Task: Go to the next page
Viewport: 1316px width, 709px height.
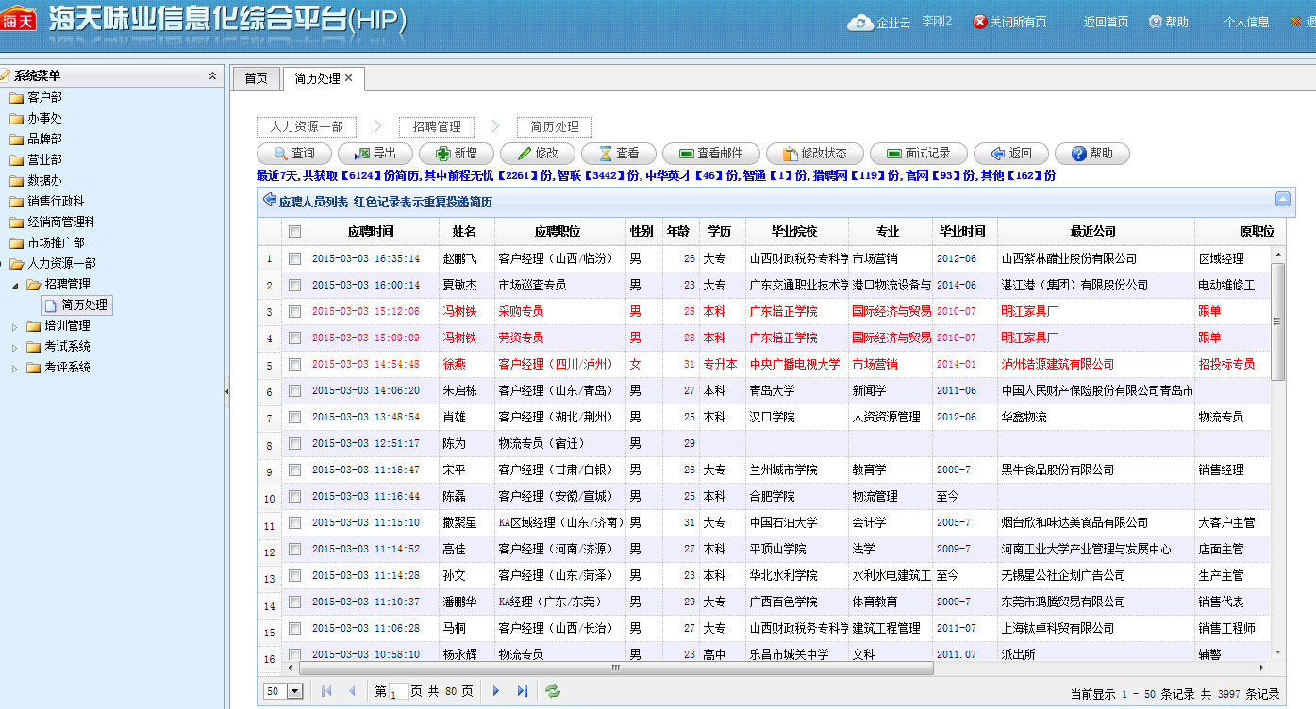Action: 496,691
